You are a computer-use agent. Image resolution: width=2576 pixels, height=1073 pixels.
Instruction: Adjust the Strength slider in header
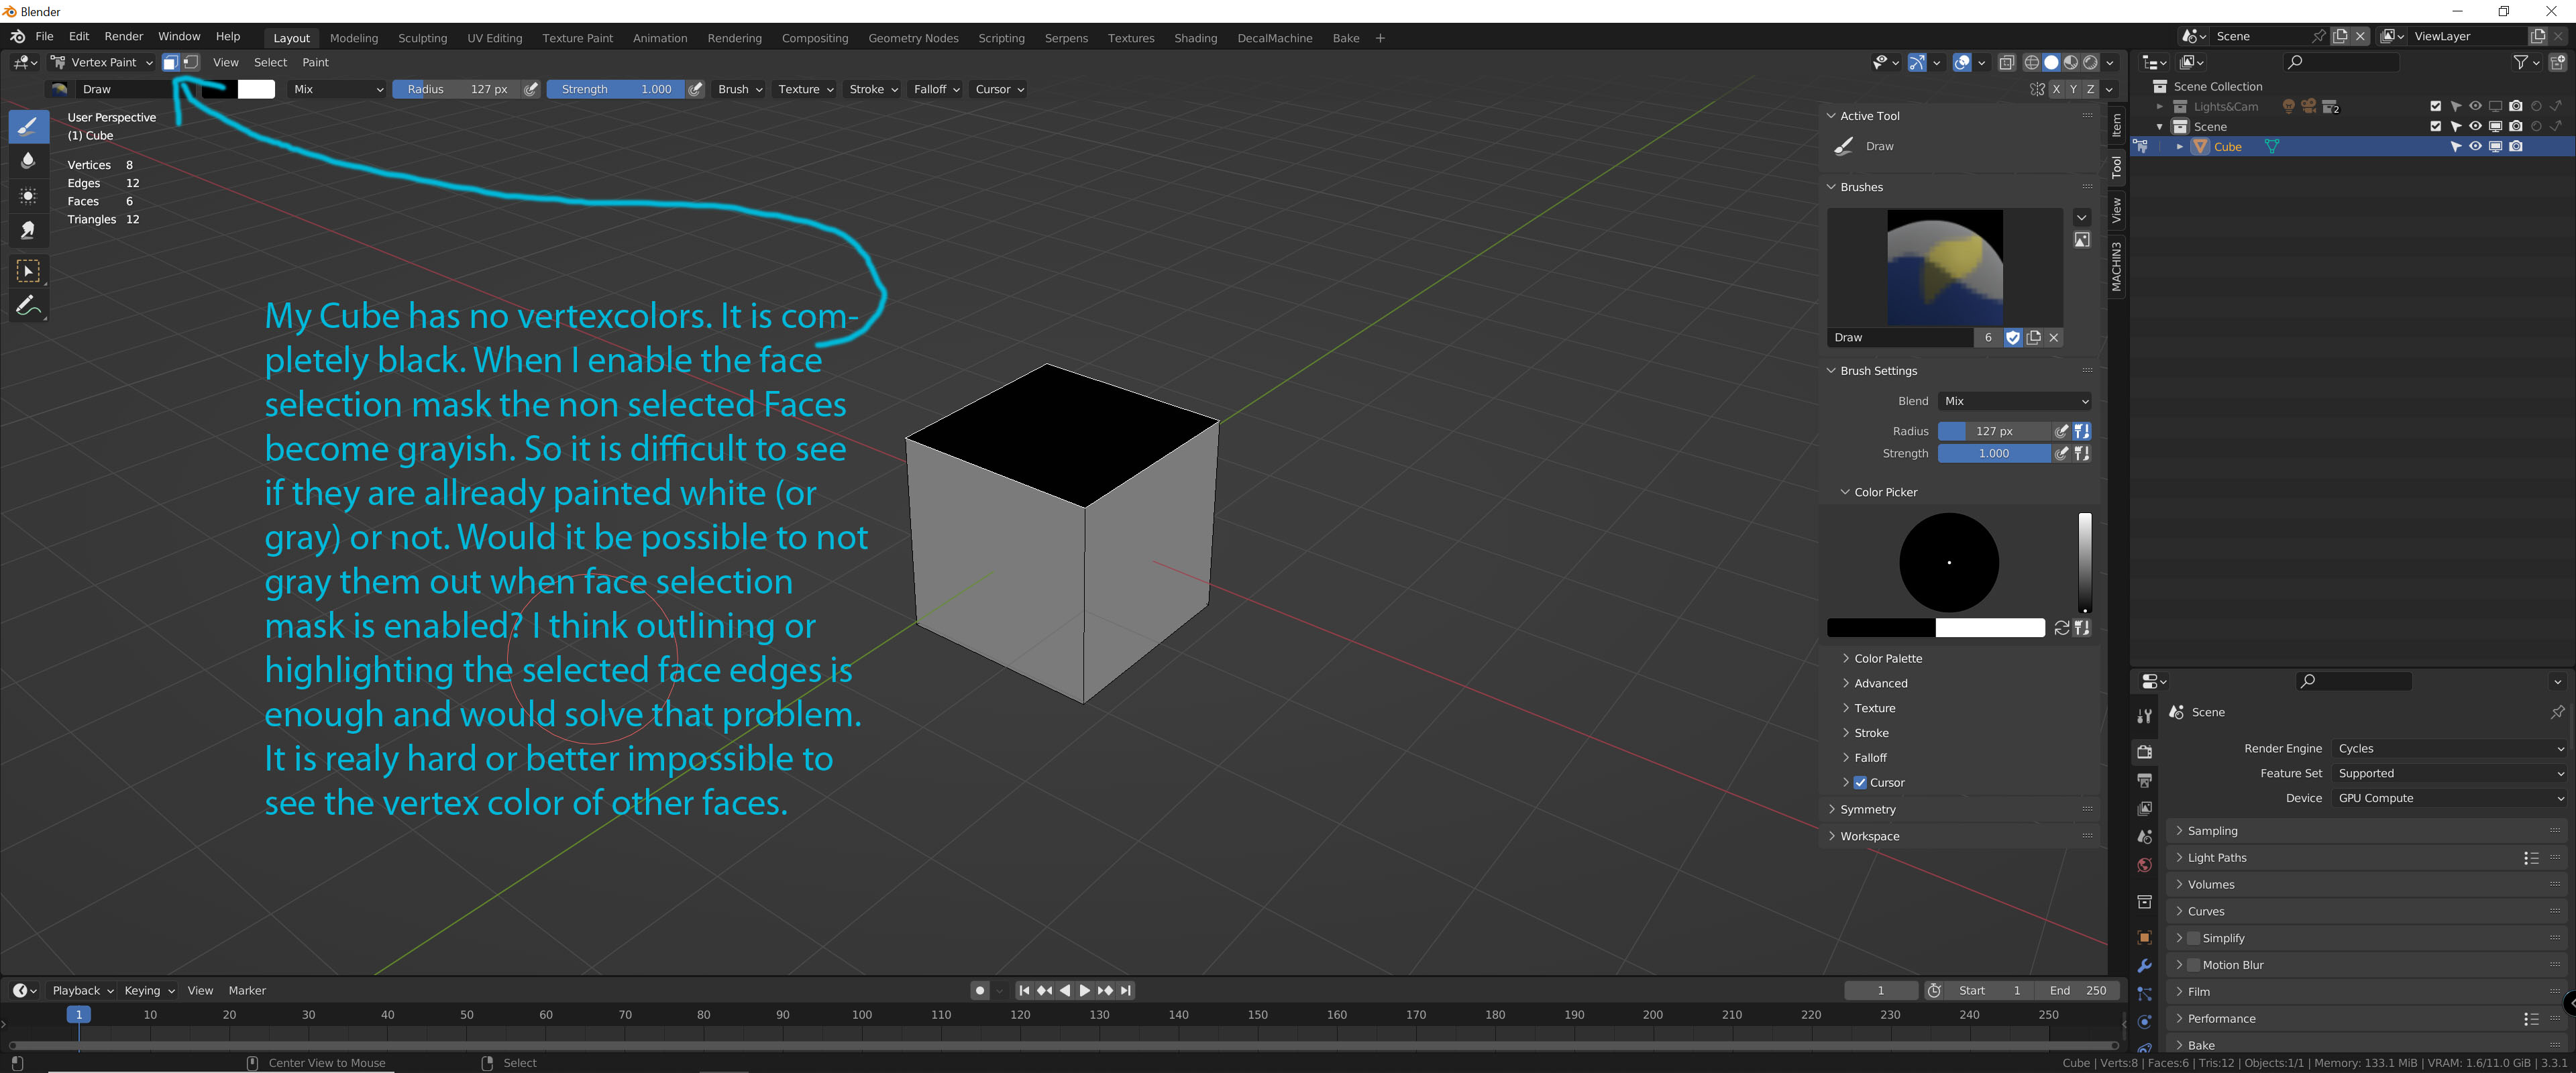click(616, 89)
